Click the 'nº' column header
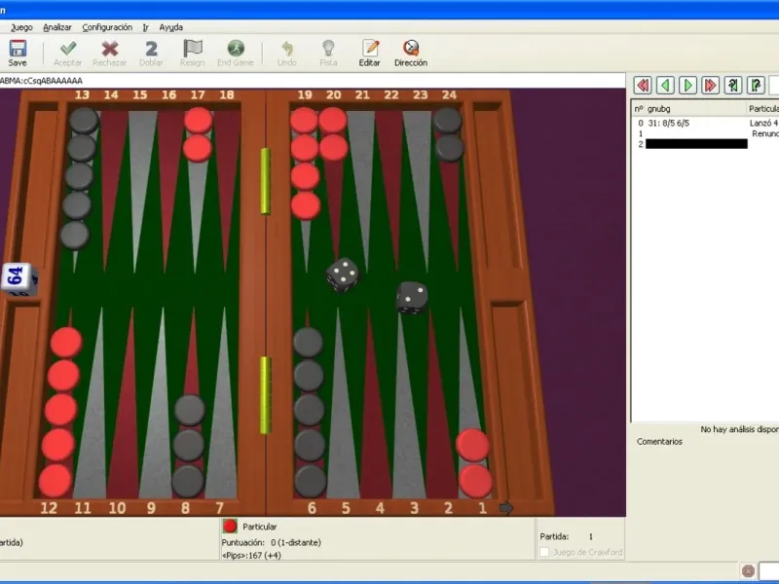The height and width of the screenshot is (584, 779). (639, 109)
